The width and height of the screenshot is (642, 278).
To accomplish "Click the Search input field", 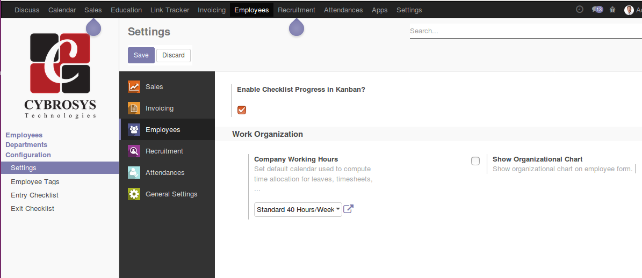I will 524,31.
